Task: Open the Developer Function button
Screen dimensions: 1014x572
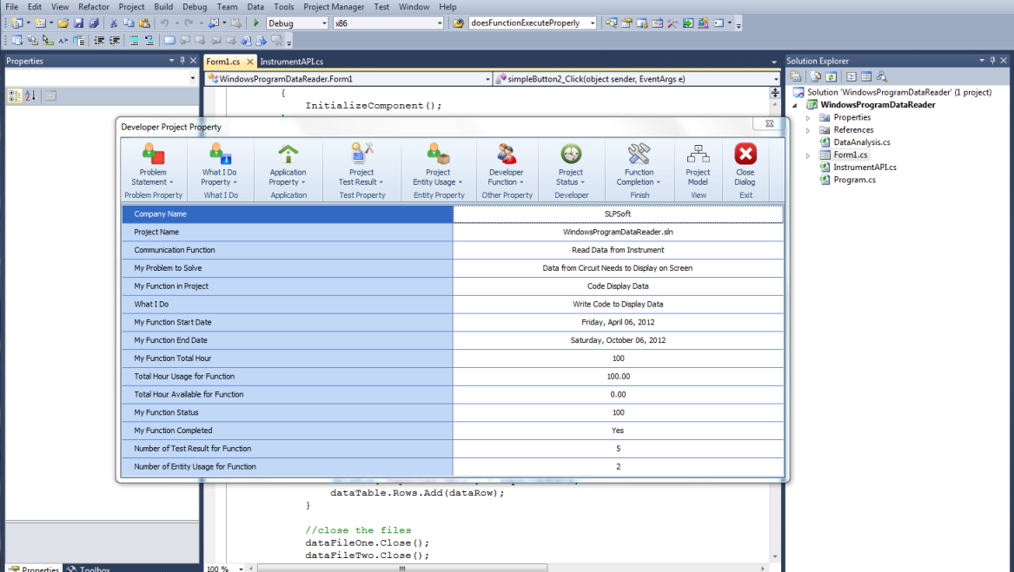Action: (x=507, y=165)
